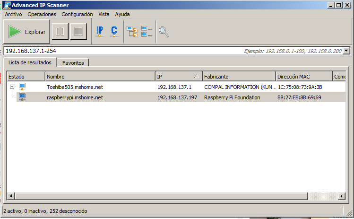Viewport: 354px width, 219px height.
Task: Pause the scan with pause button
Action: point(60,31)
